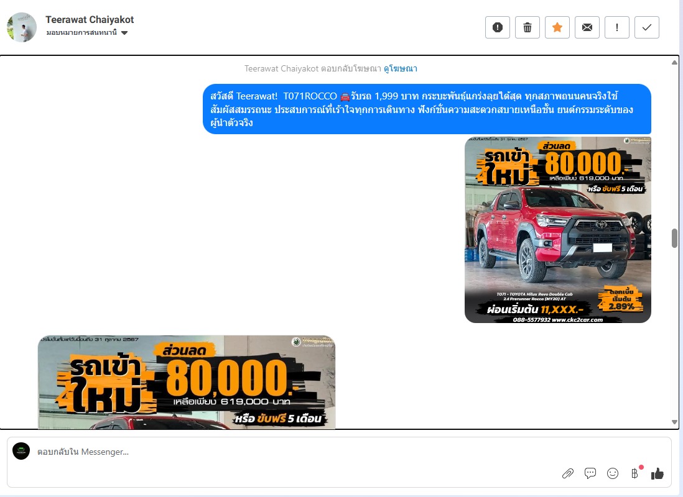Attach a file with paperclip icon

pyautogui.click(x=567, y=473)
